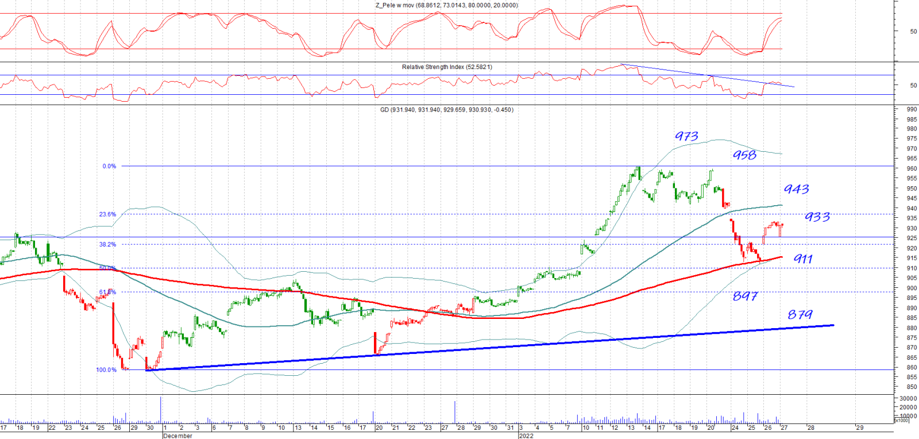Click the handwritten 933 annotation
Screen dimensions: 919x439
[817, 217]
